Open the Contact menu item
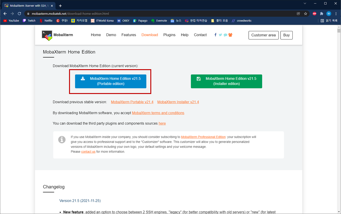The height and width of the screenshot is (214, 341). (200, 35)
